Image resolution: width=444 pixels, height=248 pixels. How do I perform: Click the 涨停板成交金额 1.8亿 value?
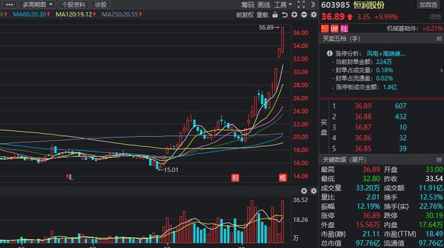pos(390,87)
